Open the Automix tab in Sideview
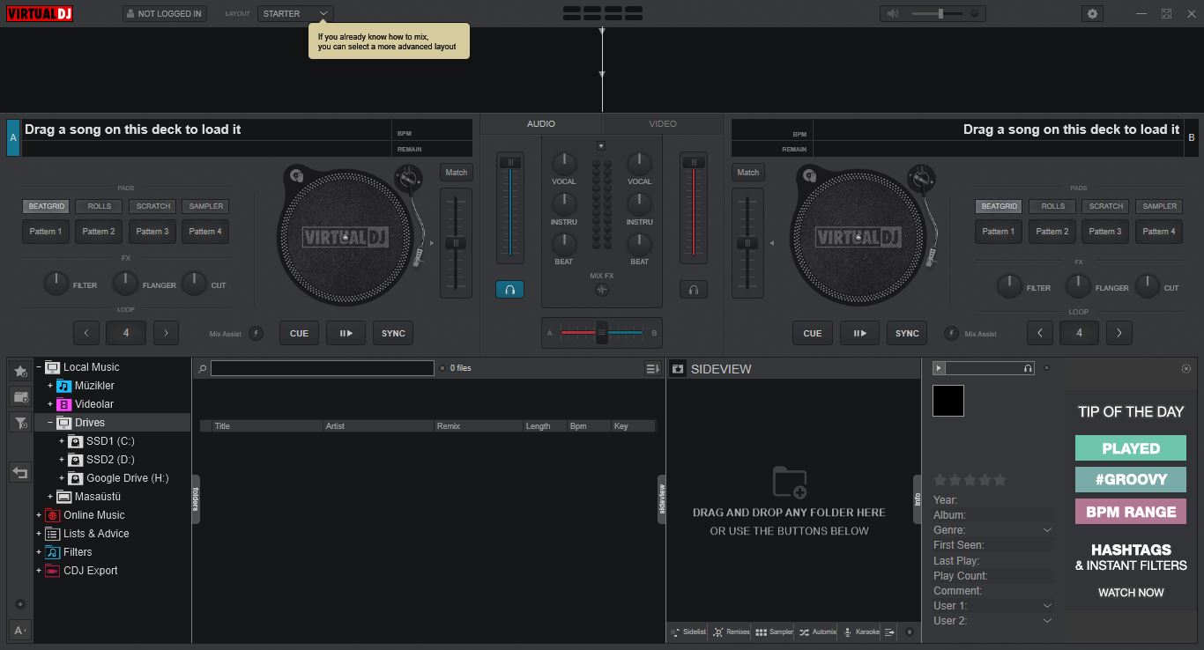This screenshot has width=1204, height=650. [x=817, y=632]
